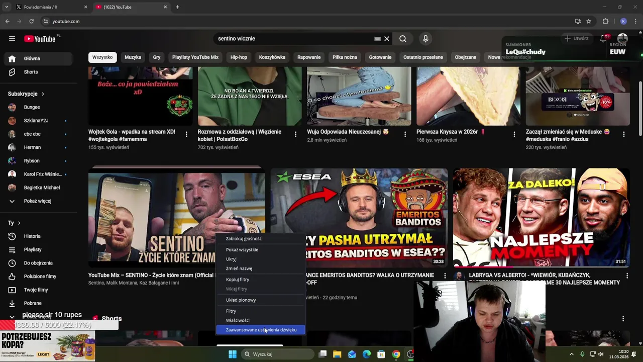
Task: Click the search magnifier button
Action: pyautogui.click(x=403, y=39)
